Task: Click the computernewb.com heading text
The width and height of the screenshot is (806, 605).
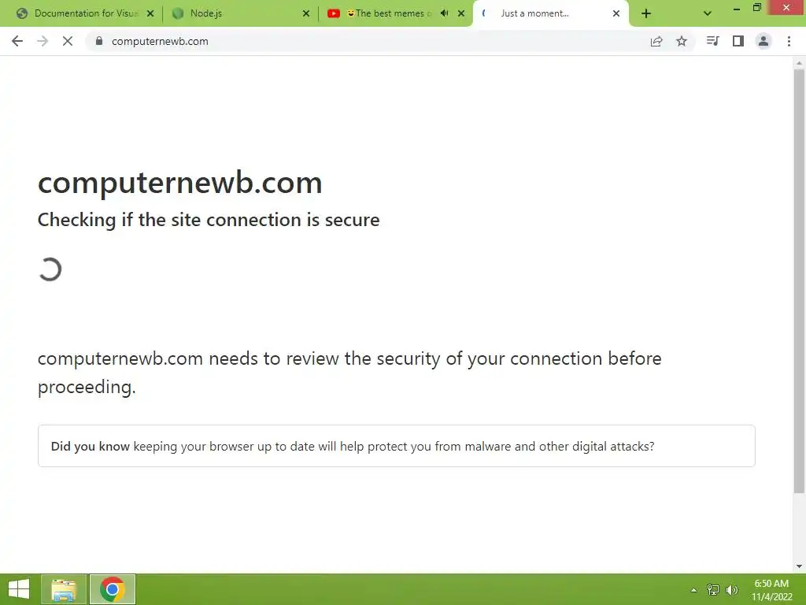Action: [180, 183]
